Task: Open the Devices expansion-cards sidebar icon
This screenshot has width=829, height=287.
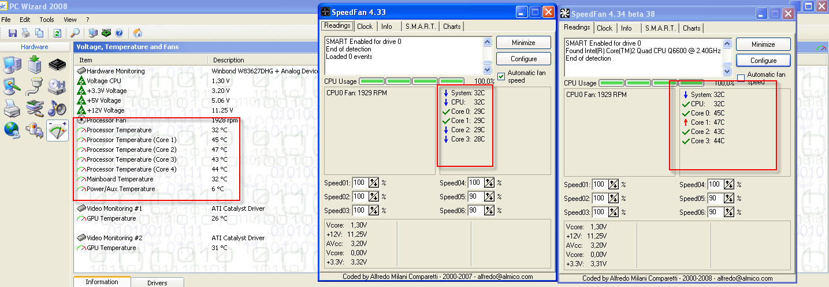Action: tap(35, 108)
